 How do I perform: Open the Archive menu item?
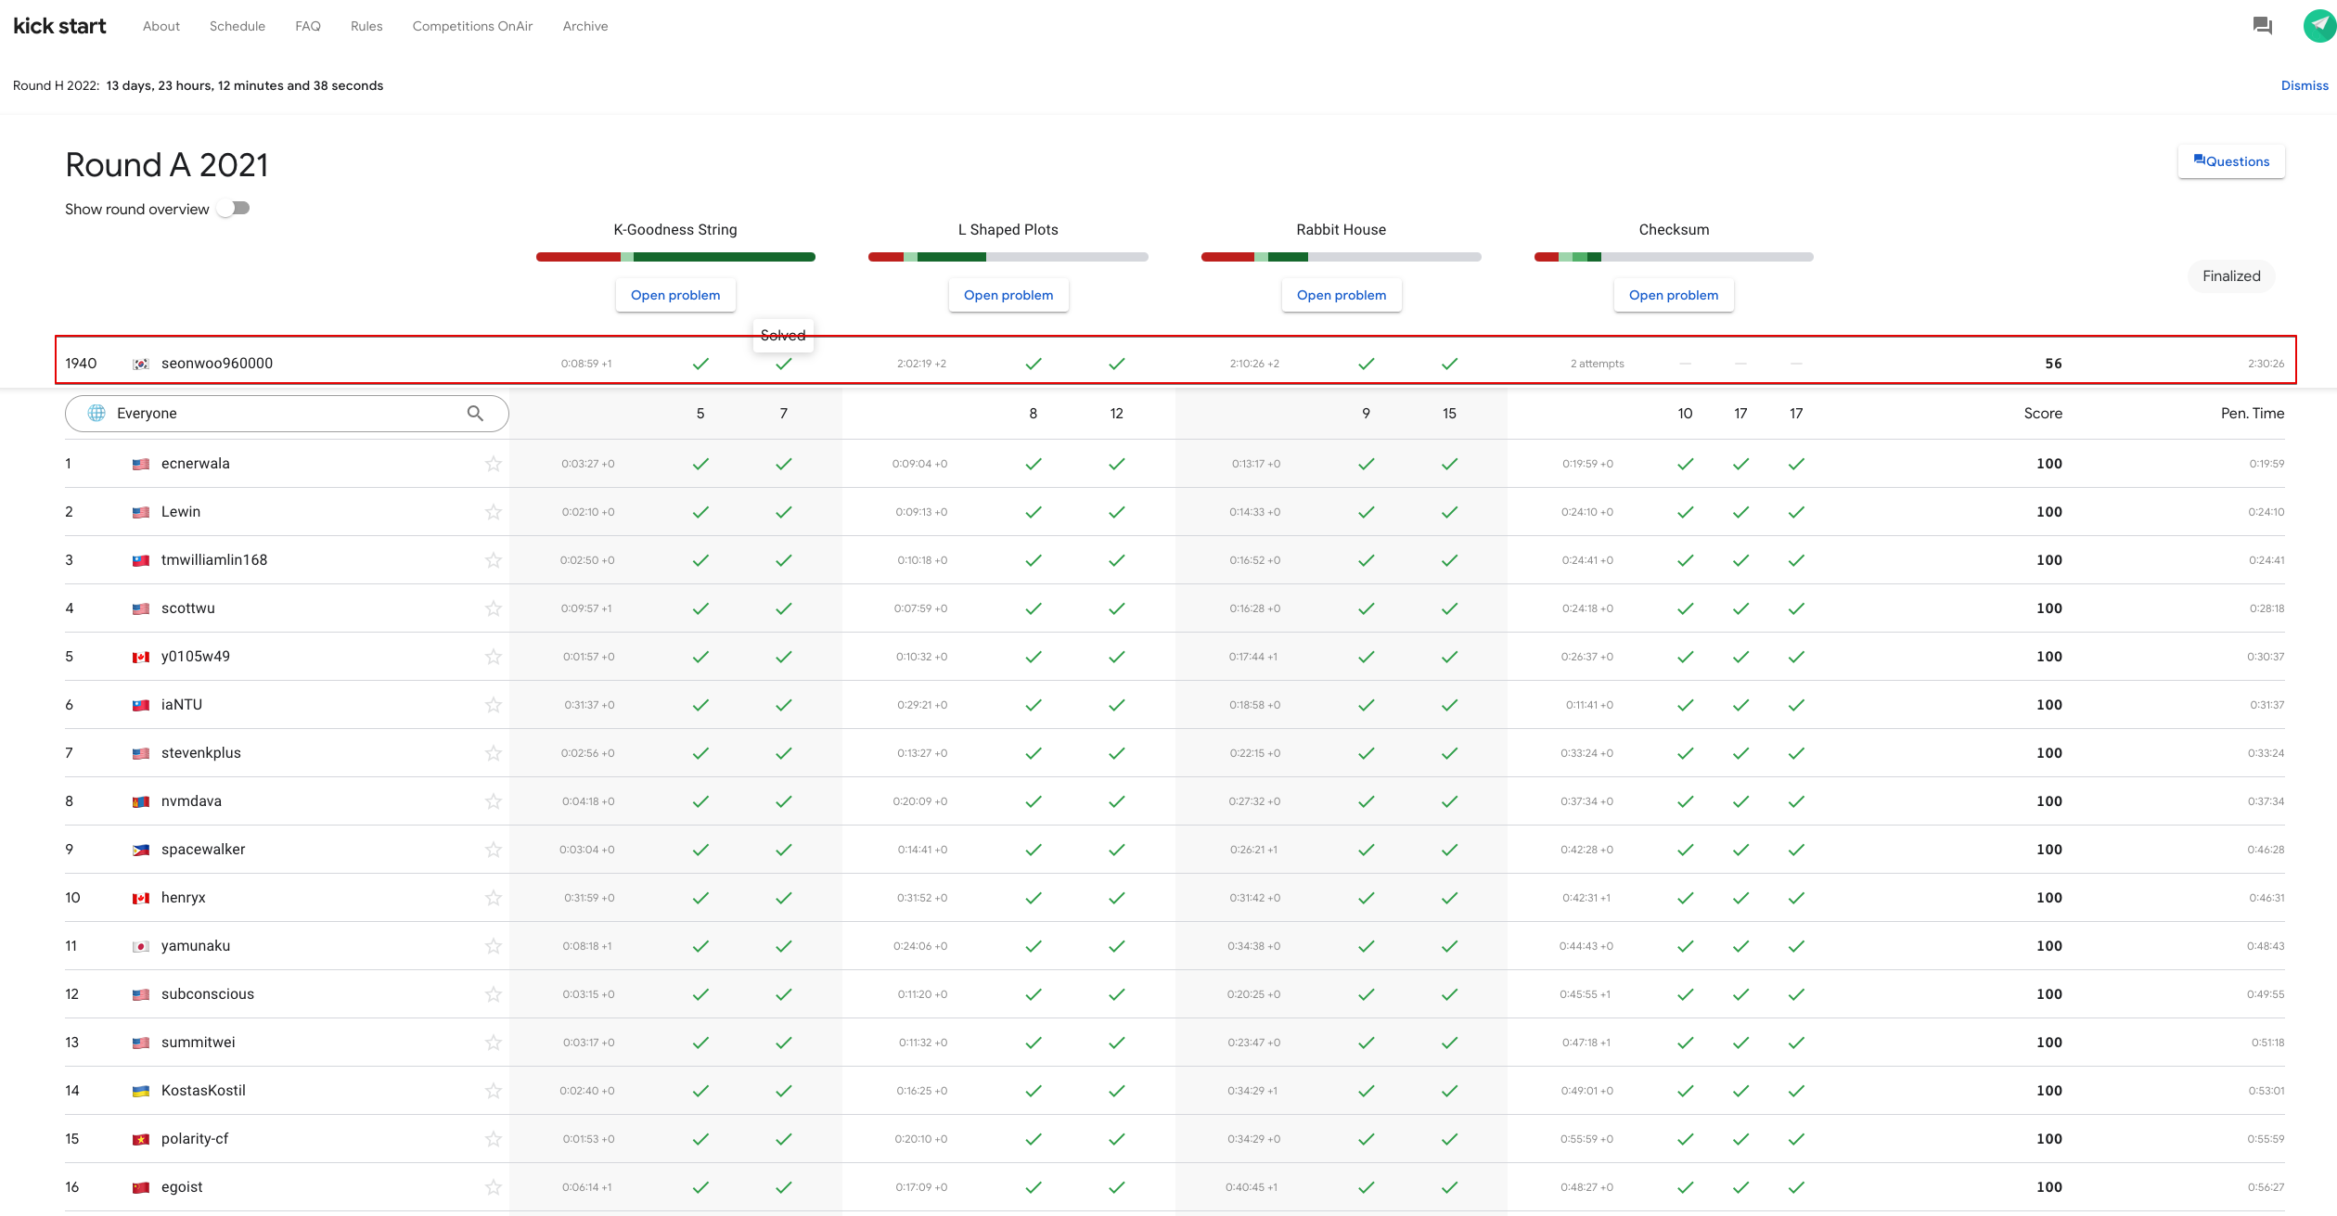pos(585,26)
